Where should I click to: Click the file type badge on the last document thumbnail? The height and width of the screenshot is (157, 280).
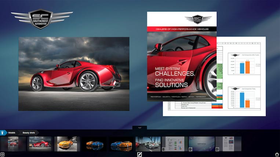[x=217, y=150]
